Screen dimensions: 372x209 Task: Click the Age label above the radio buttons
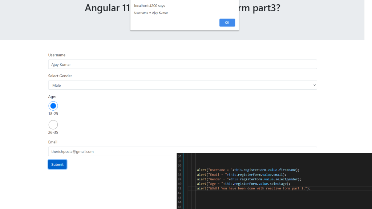52,97
